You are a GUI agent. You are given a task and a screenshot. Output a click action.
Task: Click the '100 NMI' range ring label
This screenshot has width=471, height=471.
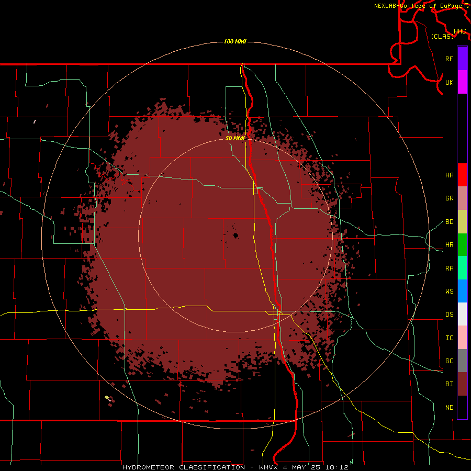(x=235, y=41)
